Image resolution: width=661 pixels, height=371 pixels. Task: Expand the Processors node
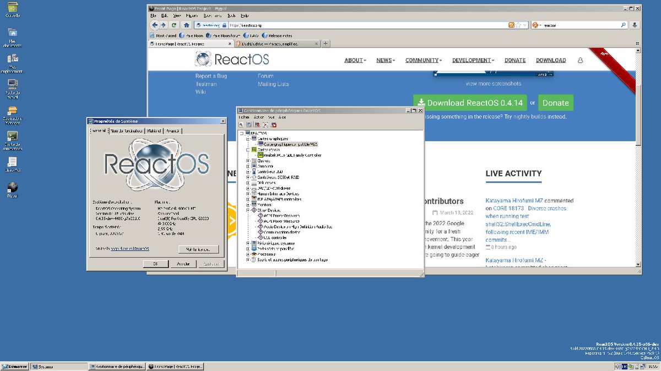(248, 254)
